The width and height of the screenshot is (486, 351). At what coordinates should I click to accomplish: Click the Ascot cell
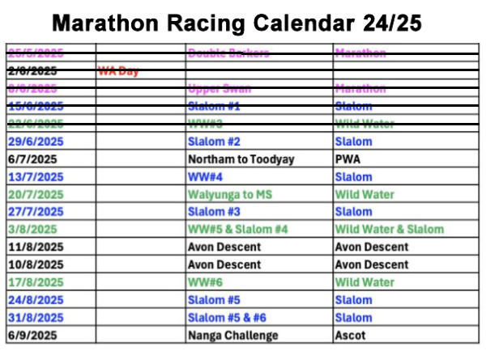tap(350, 336)
